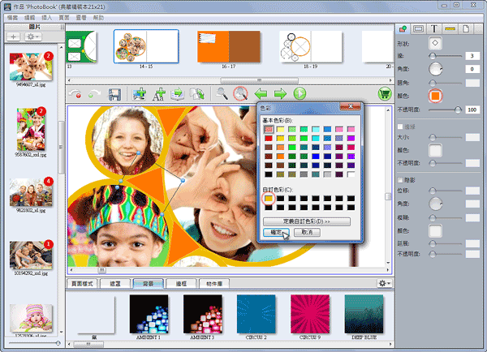Click the opacity value field showing 100

[x=472, y=109]
